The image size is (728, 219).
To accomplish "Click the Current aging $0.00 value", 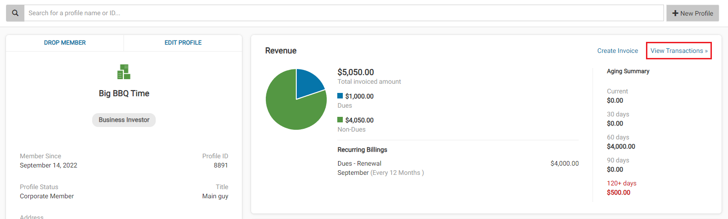I will [615, 100].
